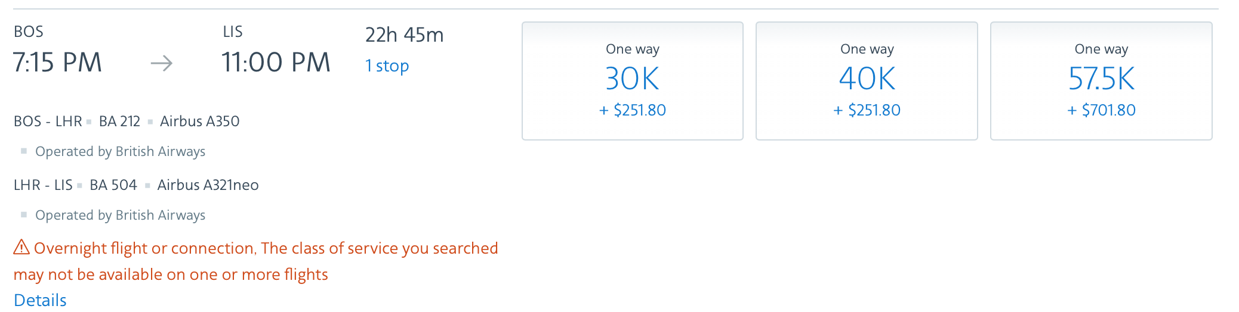This screenshot has height=312, width=1239.
Task: Click flight number BA 212
Action: (x=119, y=121)
